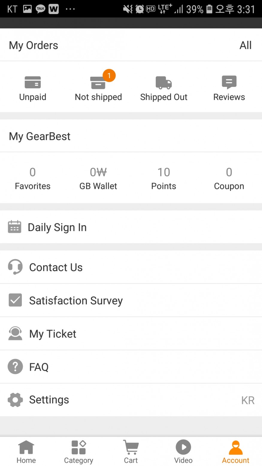262x466 pixels.
Task: Switch to the Home tab
Action: point(26,452)
